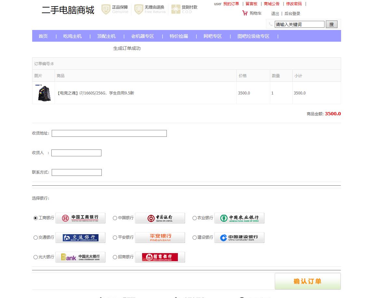This screenshot has height=298, width=371.
Task: Select the 建设银行 radio button
Action: click(194, 237)
